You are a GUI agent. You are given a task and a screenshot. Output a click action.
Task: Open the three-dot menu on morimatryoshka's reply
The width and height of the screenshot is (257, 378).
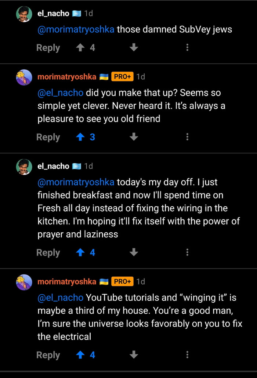187,137
